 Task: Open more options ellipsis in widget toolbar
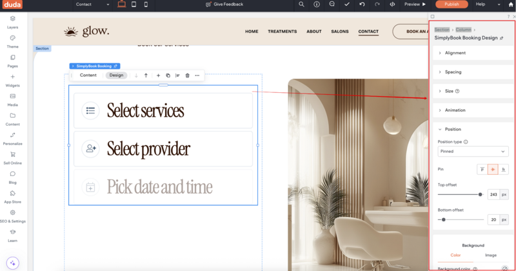197,75
